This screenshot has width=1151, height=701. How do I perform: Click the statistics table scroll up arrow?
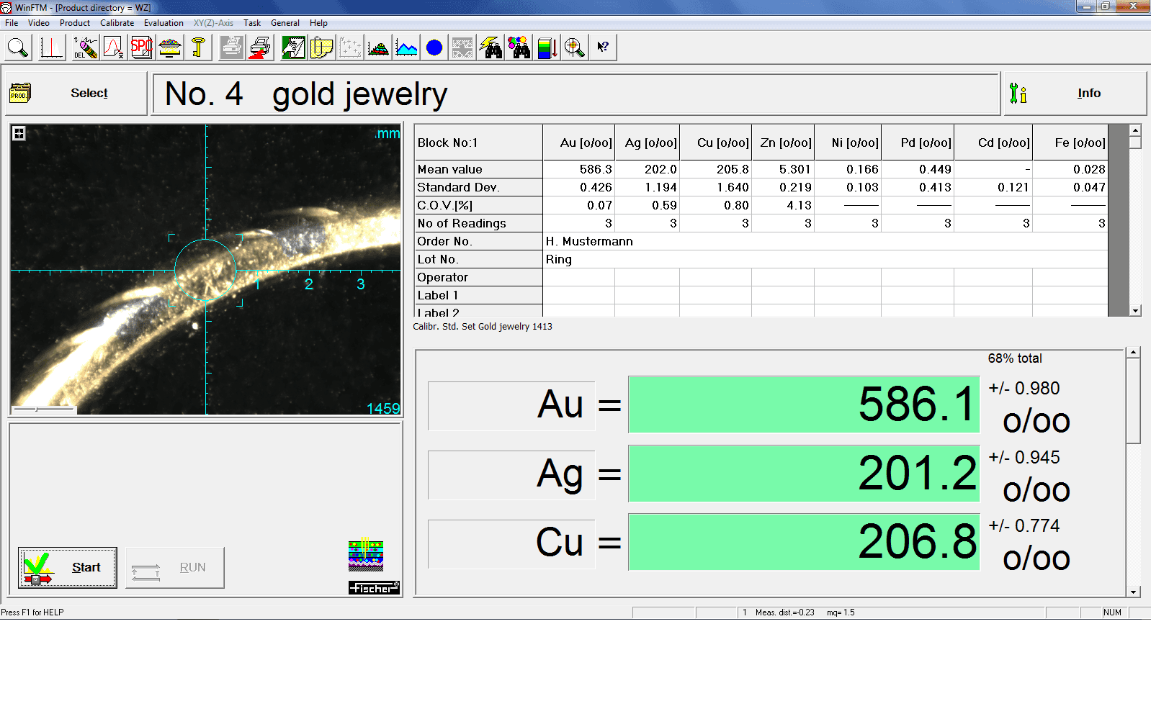pos(1135,131)
